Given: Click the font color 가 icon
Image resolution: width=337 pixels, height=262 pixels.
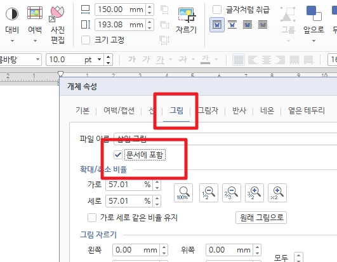Looking at the screenshot, I should click(x=205, y=60).
